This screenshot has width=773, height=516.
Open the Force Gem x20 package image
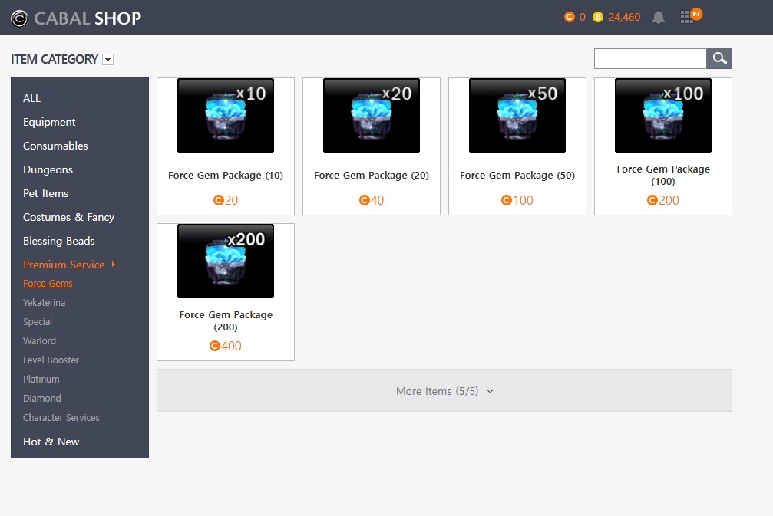point(372,115)
